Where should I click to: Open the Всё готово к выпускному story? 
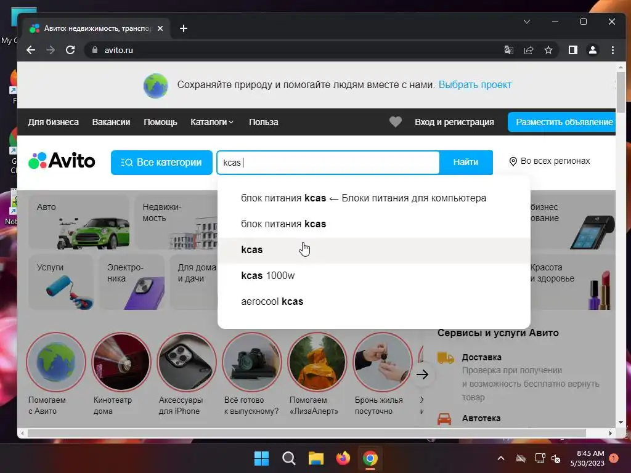[251, 374]
